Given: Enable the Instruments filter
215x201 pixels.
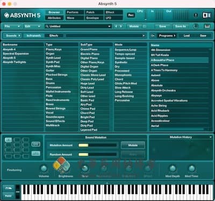Looking at the screenshot, I should tap(34, 35).
